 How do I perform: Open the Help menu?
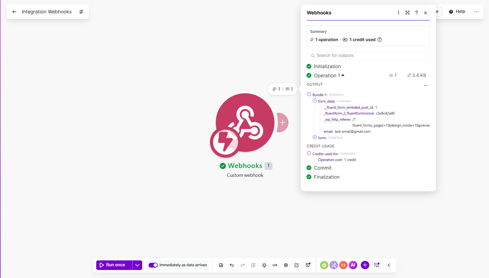457,11
